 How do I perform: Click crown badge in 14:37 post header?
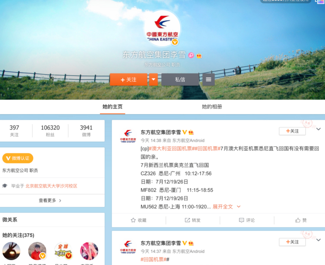pos(191,243)
